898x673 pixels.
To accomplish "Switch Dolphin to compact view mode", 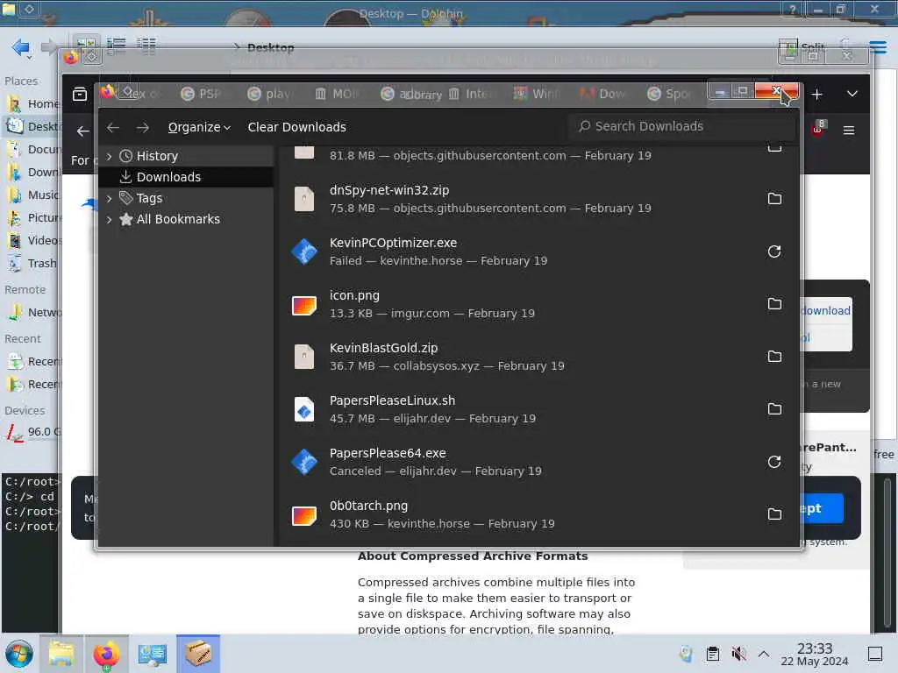I will [x=117, y=46].
